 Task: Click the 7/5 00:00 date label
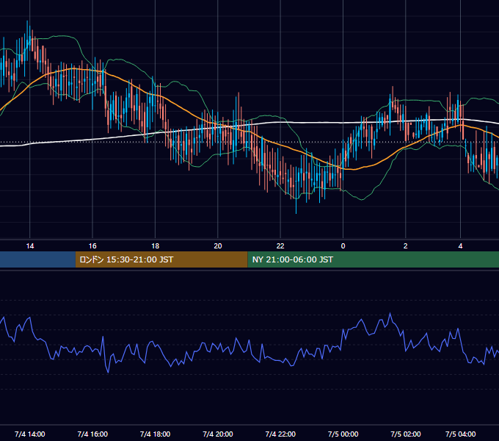[343, 434]
